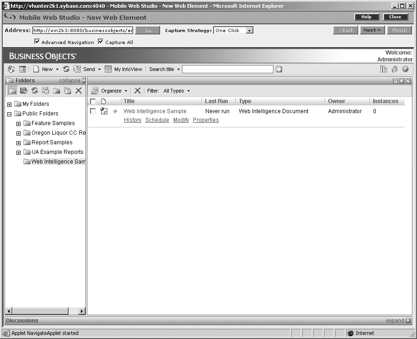Click the Home icon in Business Objects toolbar
Viewport: 417px width, 339px height.
pos(11,69)
